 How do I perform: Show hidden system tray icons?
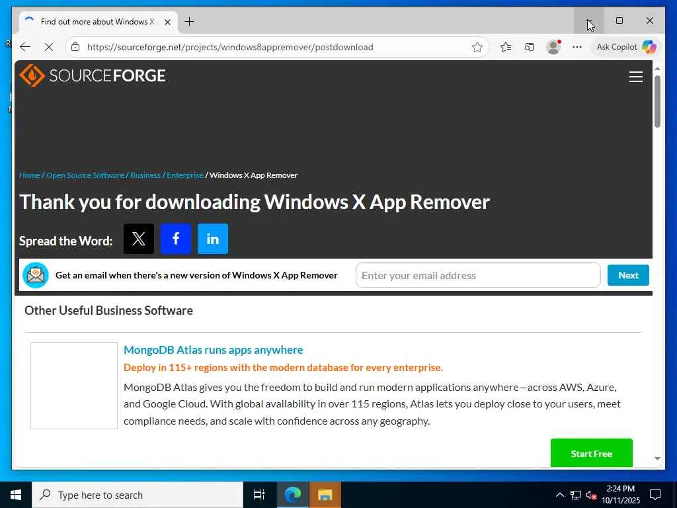[559, 495]
